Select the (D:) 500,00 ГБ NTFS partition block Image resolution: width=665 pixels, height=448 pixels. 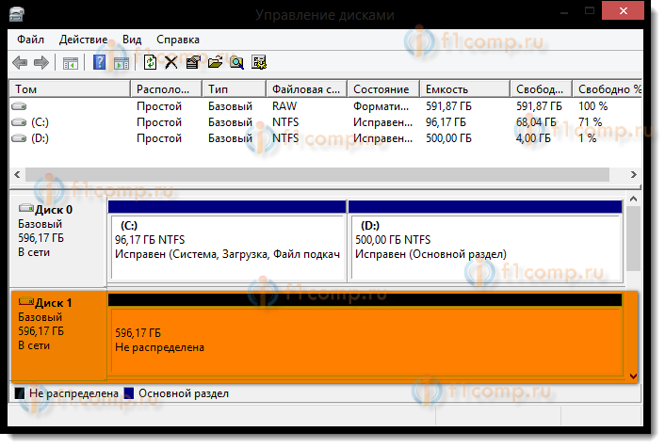(x=484, y=247)
